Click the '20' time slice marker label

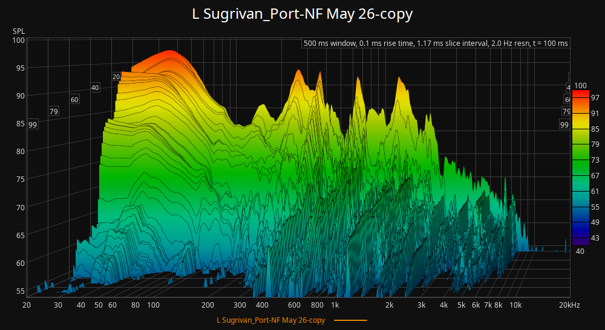click(x=116, y=77)
